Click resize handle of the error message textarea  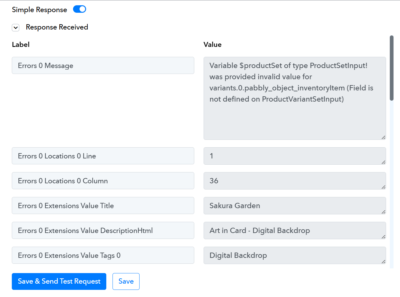coord(383,137)
